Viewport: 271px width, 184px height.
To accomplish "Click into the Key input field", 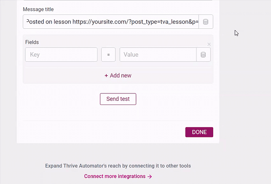I will [x=61, y=55].
